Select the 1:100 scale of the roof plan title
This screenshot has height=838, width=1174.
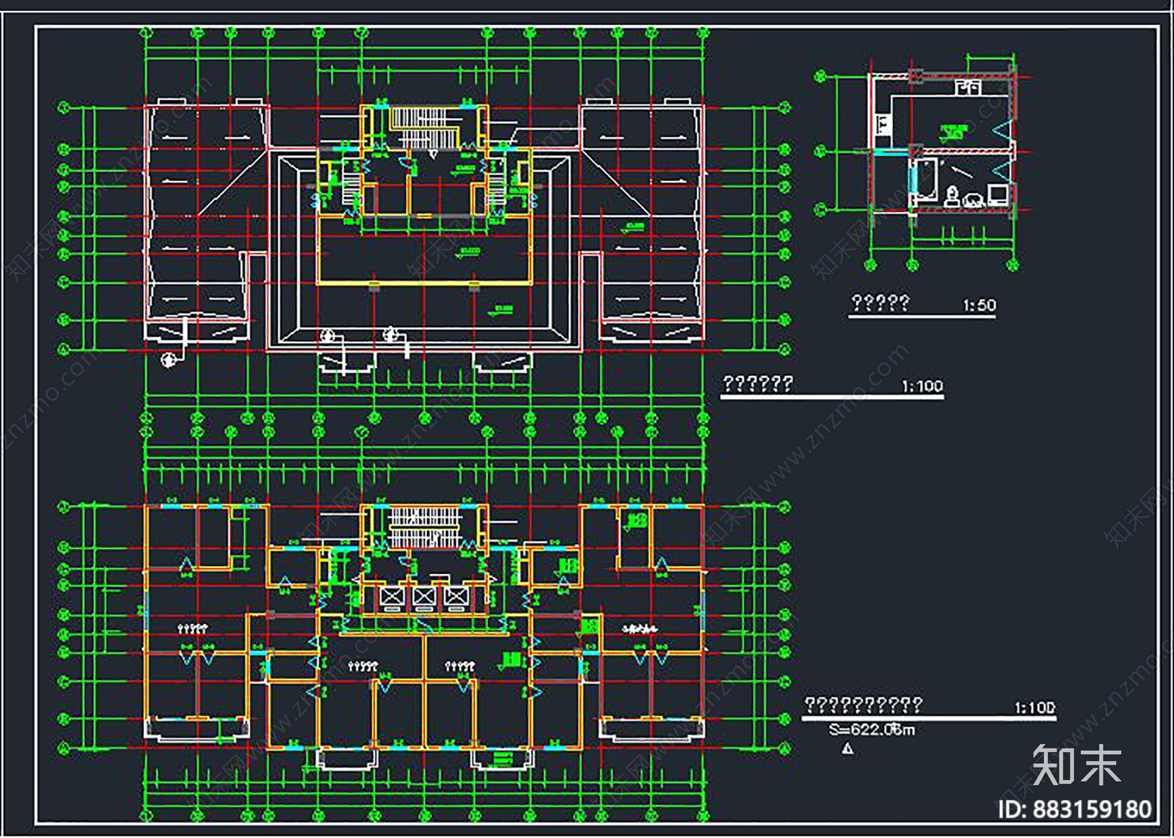(x=922, y=386)
